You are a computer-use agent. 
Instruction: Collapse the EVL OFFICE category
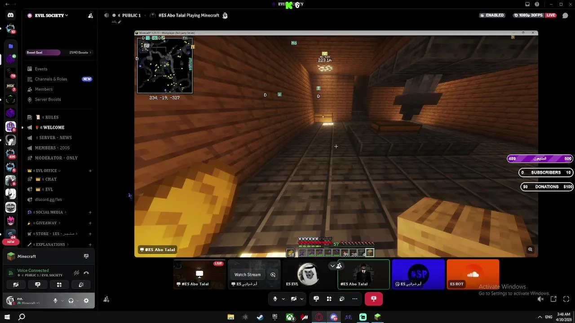tap(44, 170)
